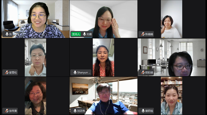
Task: Select the video of the person in the red floral top
Action: click(x=103, y=58)
